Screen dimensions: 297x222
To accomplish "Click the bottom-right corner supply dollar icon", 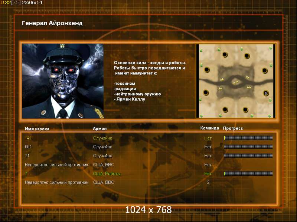I will click(x=270, y=115).
